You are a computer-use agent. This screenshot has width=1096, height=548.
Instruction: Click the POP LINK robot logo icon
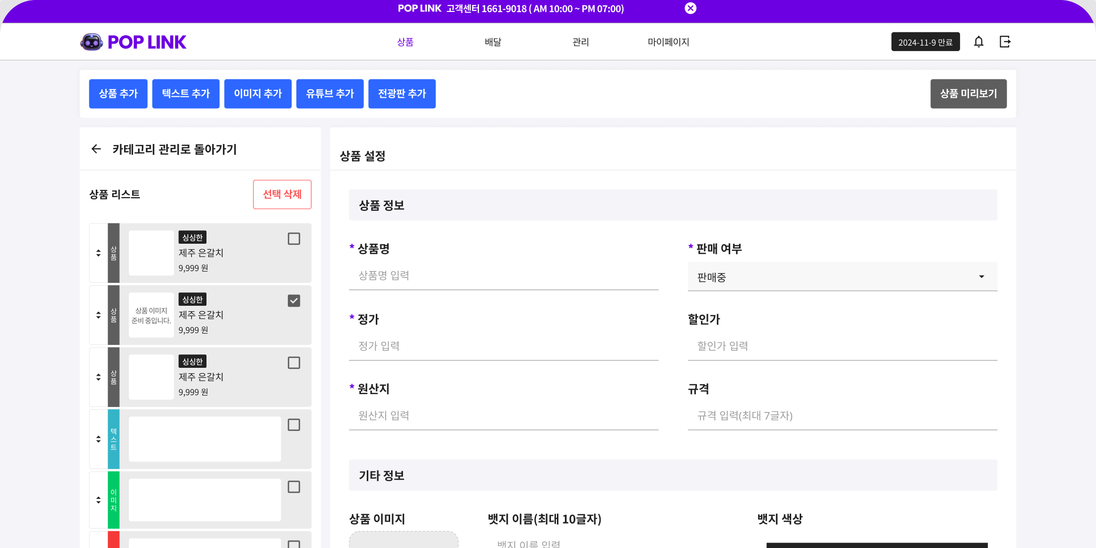click(91, 42)
